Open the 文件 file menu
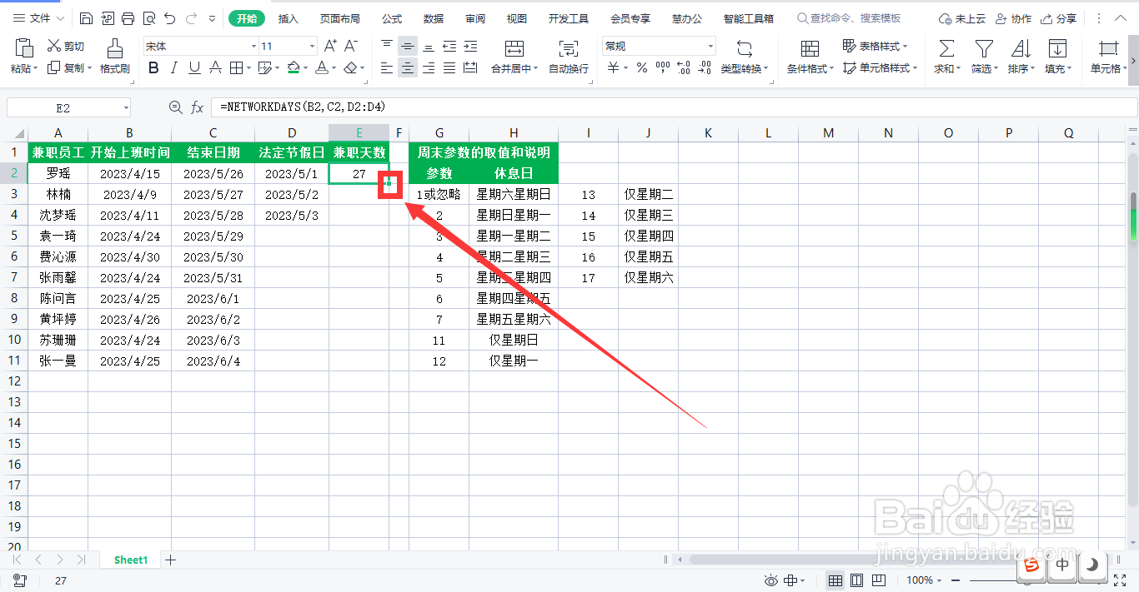This screenshot has width=1139, height=592. tap(38, 18)
